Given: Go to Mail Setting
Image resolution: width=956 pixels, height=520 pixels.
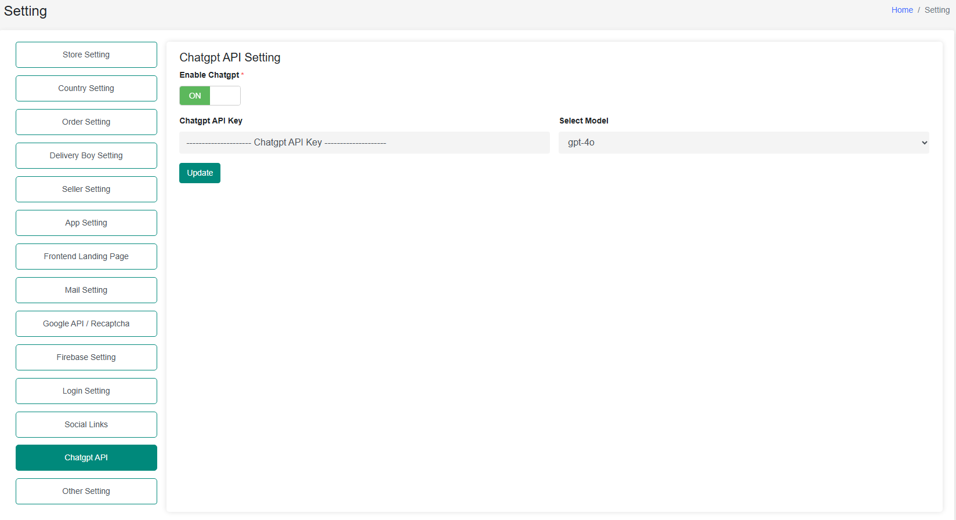Looking at the screenshot, I should click(86, 290).
